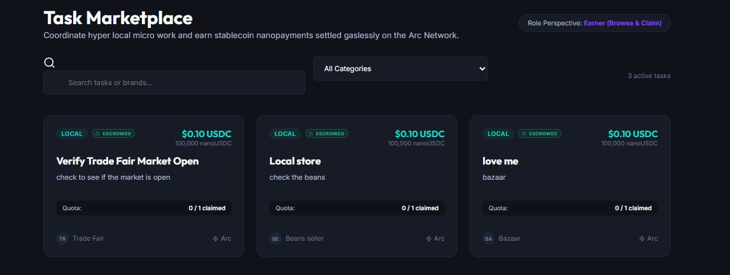Click the BA avatar for Bazaar
Screen dimensions: 730x275
pyautogui.click(x=488, y=239)
